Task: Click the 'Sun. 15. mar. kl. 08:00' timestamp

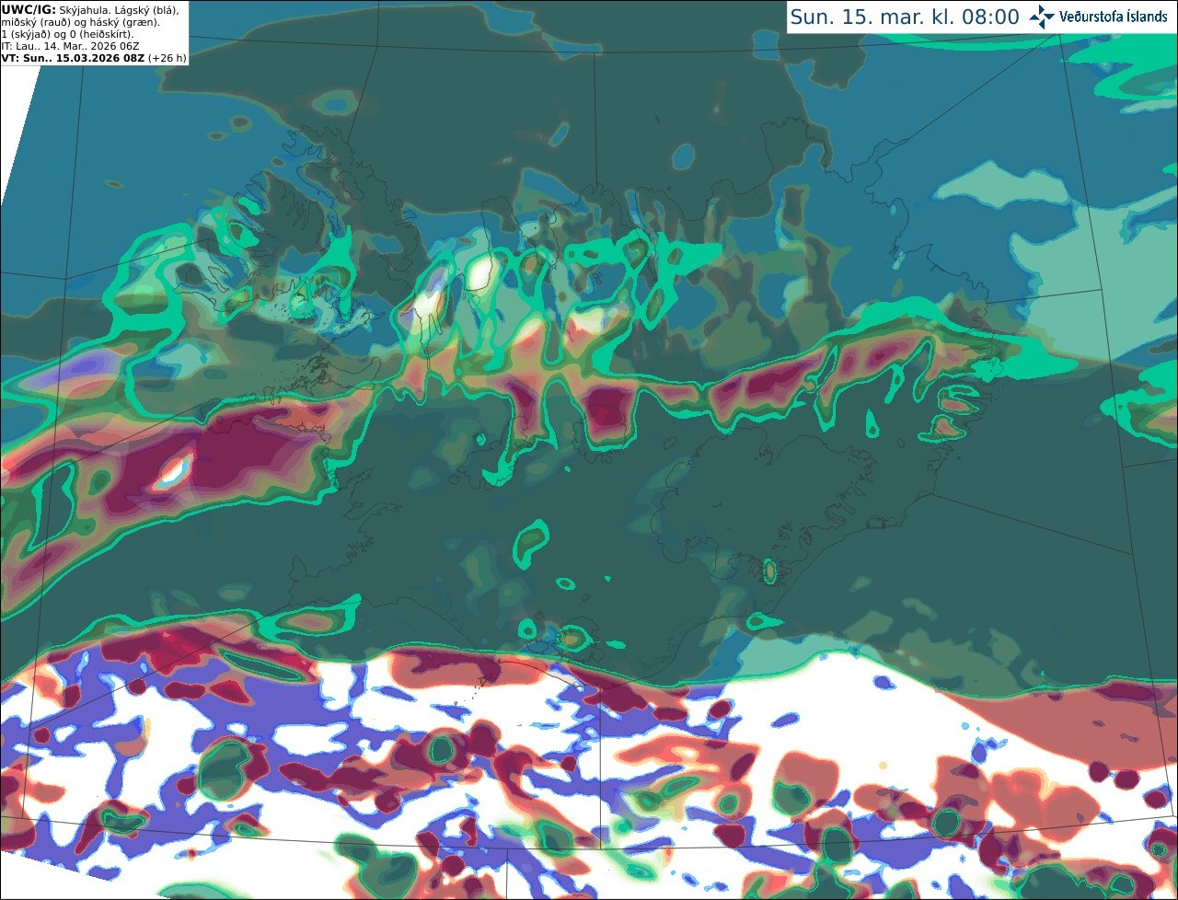Action: [904, 17]
